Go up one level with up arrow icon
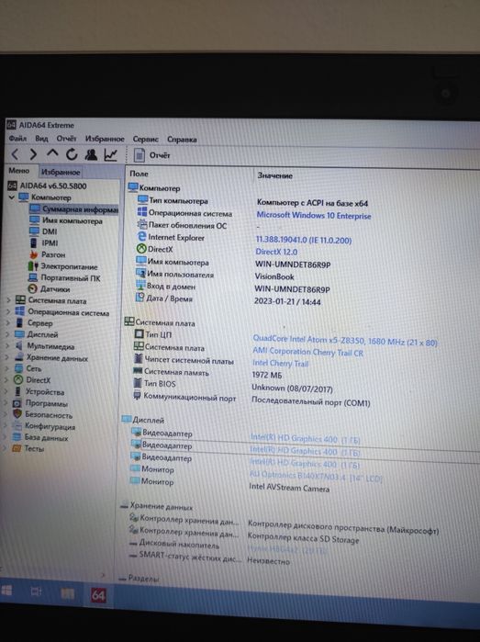Viewport: 480px width, 642px height. 52,153
